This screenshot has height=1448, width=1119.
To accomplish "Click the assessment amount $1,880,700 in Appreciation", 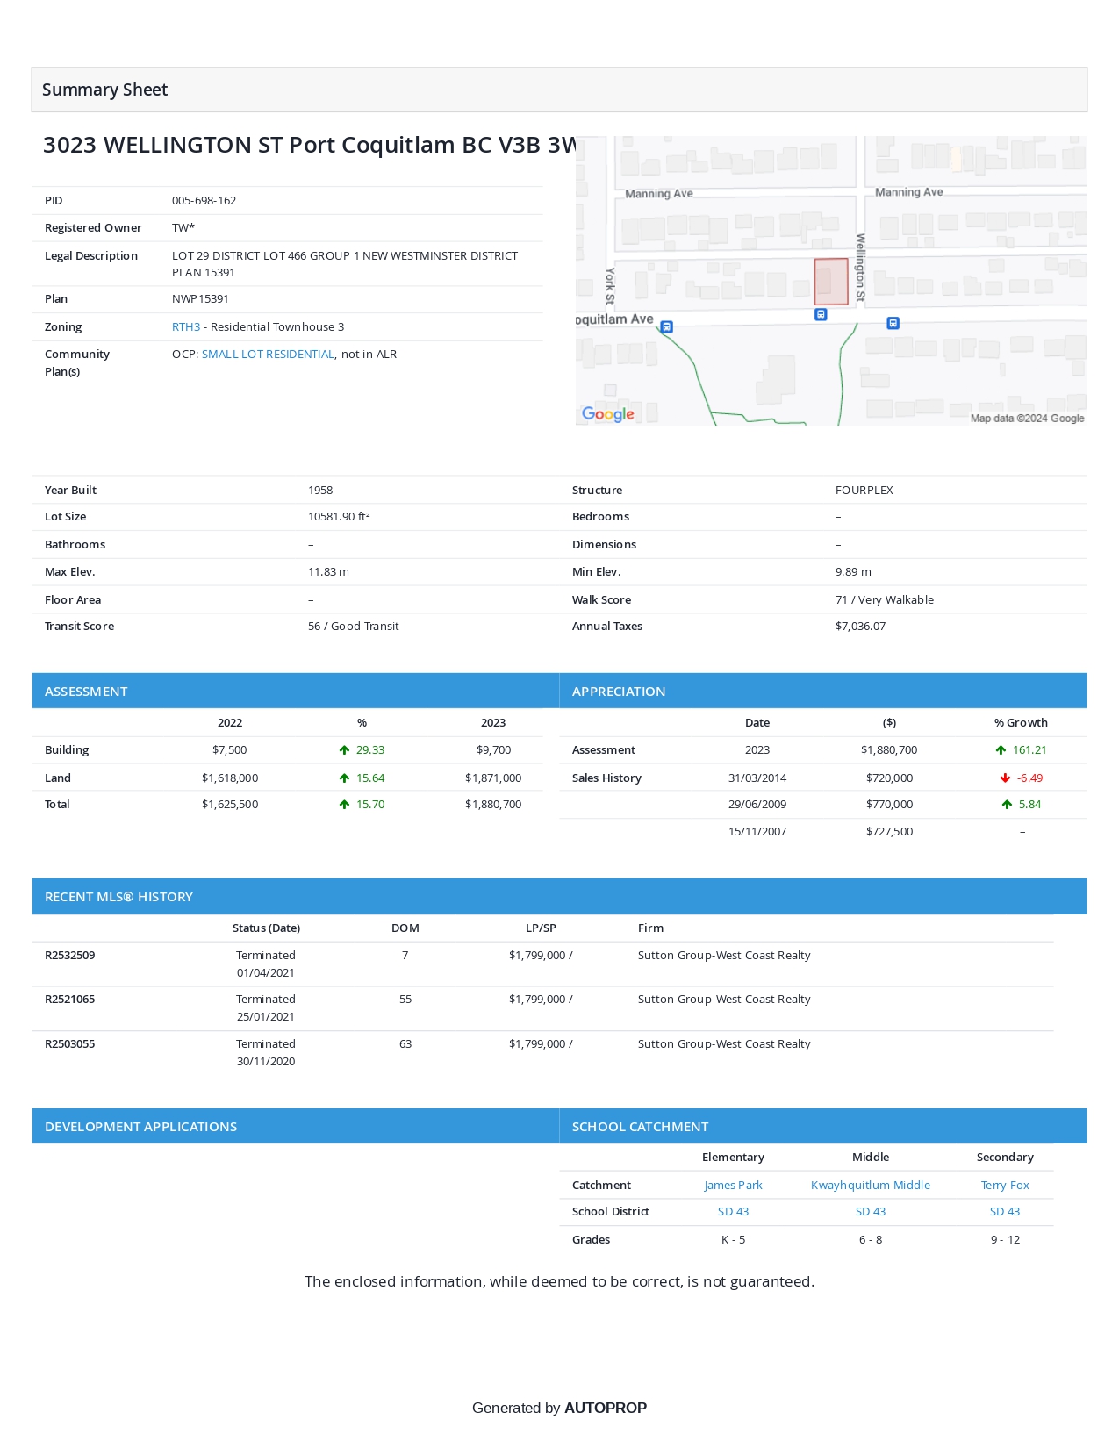I will click(889, 750).
